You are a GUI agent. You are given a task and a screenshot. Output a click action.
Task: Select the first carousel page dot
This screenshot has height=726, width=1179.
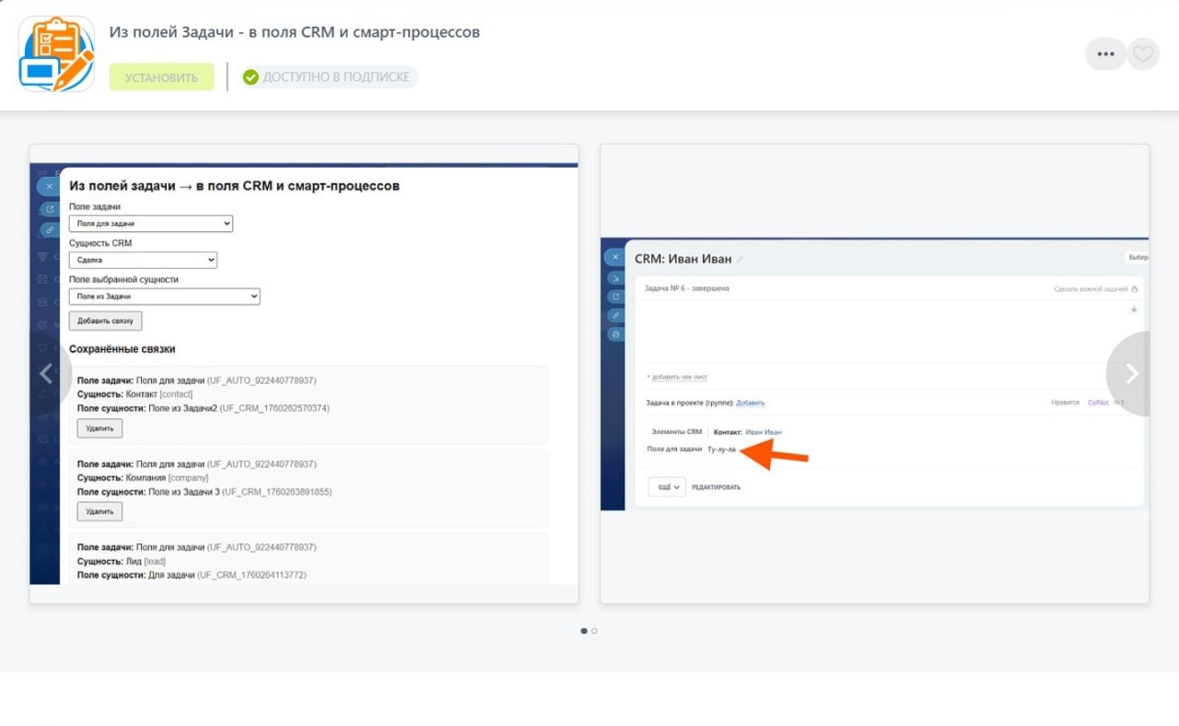584,631
